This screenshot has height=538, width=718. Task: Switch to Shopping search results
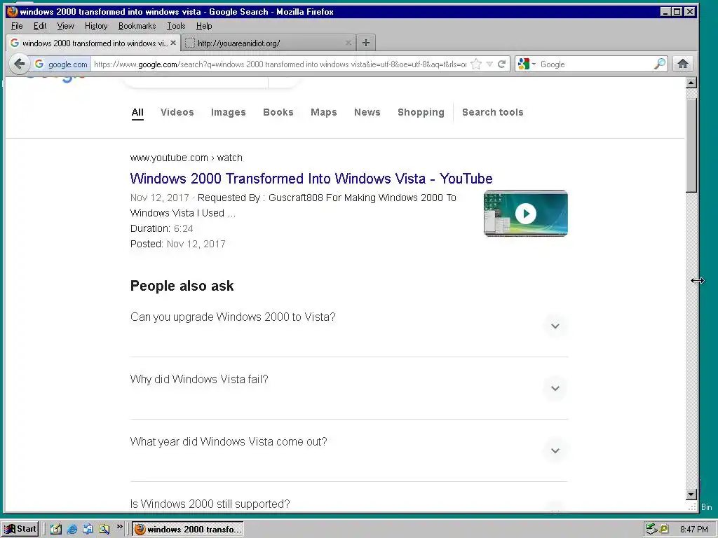(421, 112)
